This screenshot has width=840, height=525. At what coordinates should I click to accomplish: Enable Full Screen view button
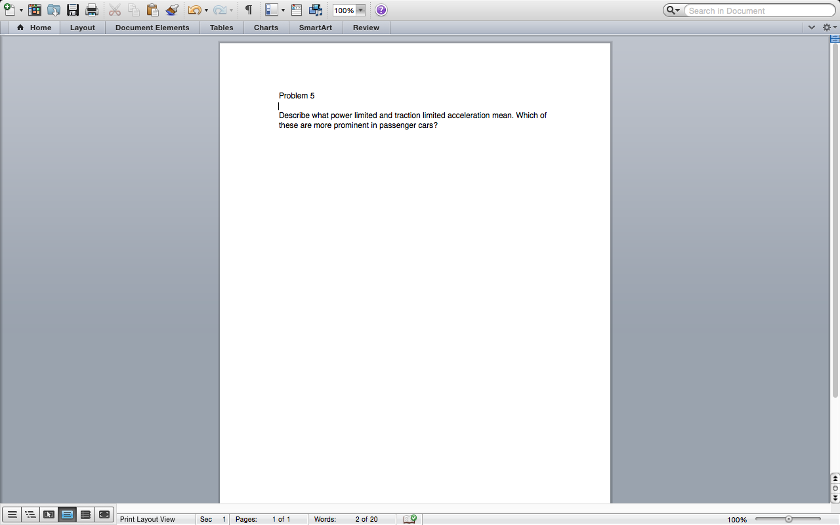[104, 514]
